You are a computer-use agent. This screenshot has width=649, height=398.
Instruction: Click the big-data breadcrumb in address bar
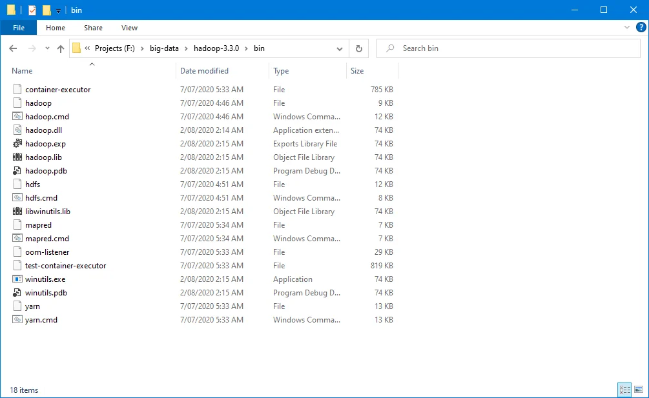(164, 48)
